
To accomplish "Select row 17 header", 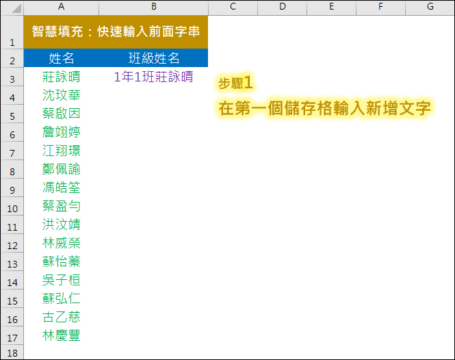I will tap(12, 335).
